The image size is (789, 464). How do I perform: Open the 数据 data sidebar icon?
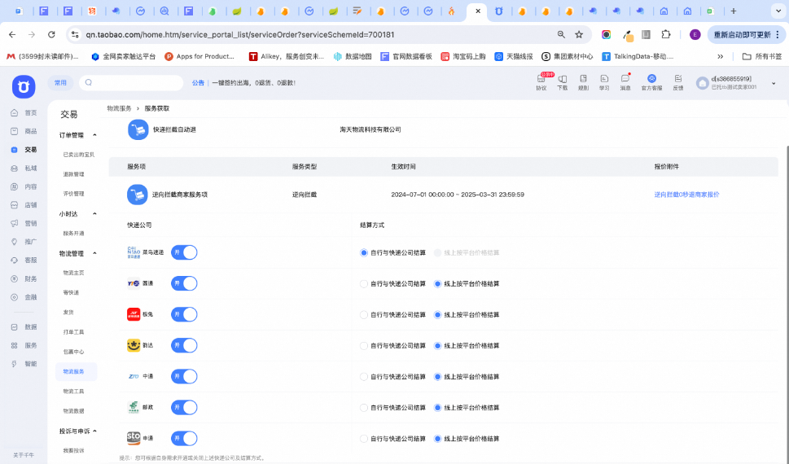pos(14,327)
